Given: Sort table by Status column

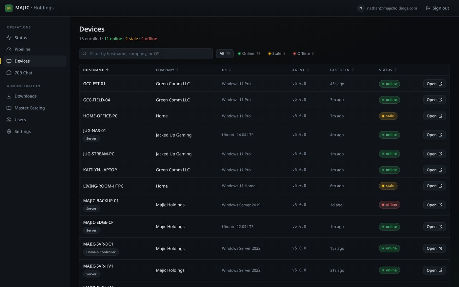Looking at the screenshot, I should [x=388, y=70].
